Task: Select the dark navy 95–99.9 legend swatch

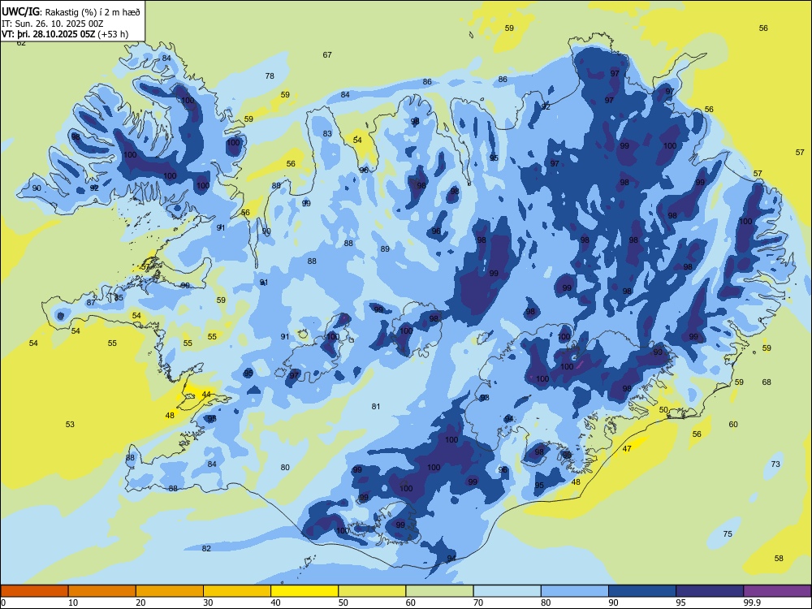Action: (x=710, y=591)
